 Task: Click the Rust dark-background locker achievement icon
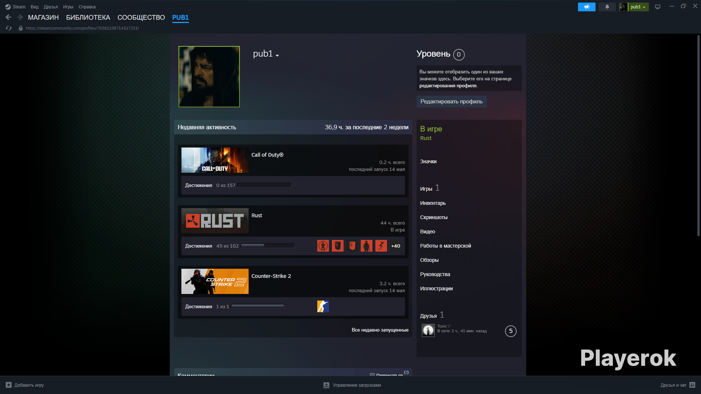(x=352, y=246)
